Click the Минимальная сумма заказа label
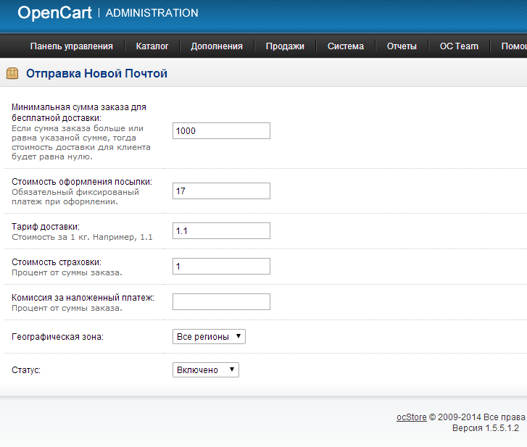 click(x=79, y=112)
